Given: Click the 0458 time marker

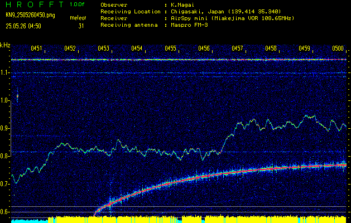Looking at the screenshot, I should [x=271, y=48].
